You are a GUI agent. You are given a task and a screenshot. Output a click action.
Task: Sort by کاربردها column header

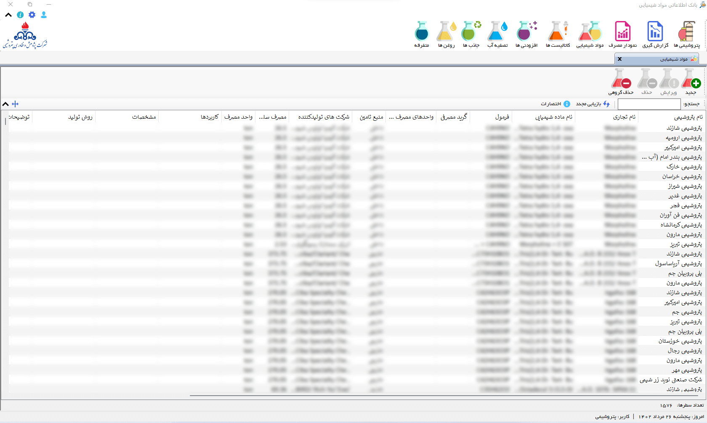[x=190, y=117]
